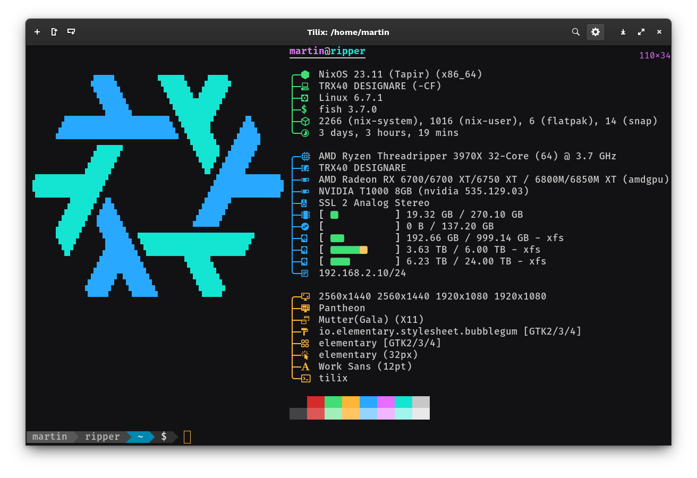Click the tilde directory segment in the prompt

[140, 437]
